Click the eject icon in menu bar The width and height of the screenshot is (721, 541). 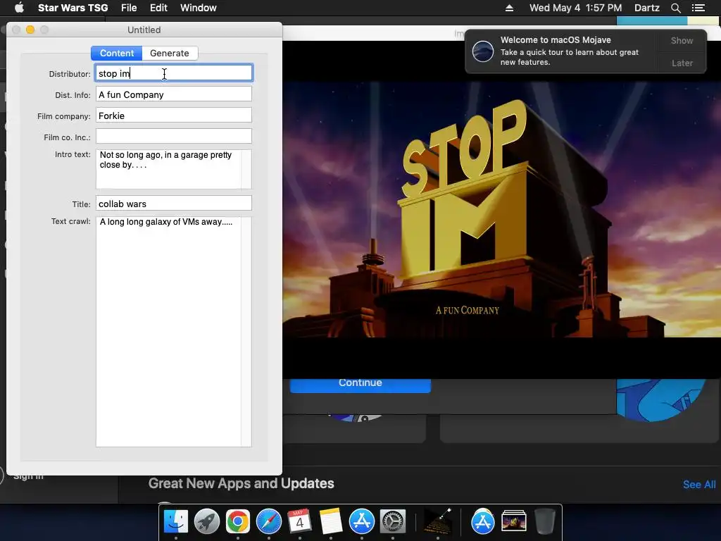click(x=510, y=8)
